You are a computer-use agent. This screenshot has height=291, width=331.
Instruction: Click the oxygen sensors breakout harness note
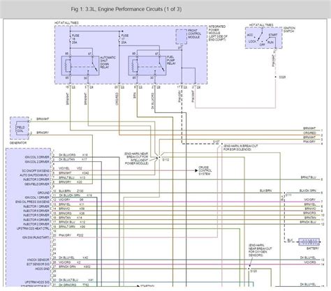260,251
